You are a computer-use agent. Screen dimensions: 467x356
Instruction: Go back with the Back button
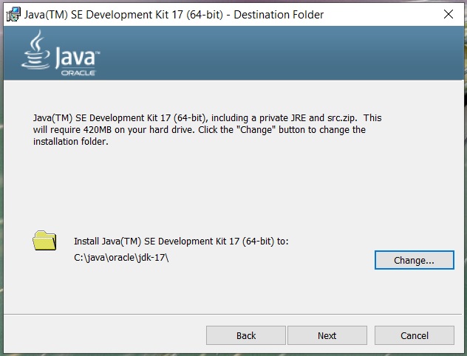[x=246, y=335]
